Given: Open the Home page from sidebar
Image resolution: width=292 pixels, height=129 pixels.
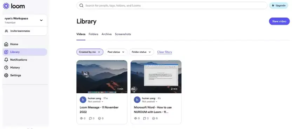Looking at the screenshot, I should 25,44.
